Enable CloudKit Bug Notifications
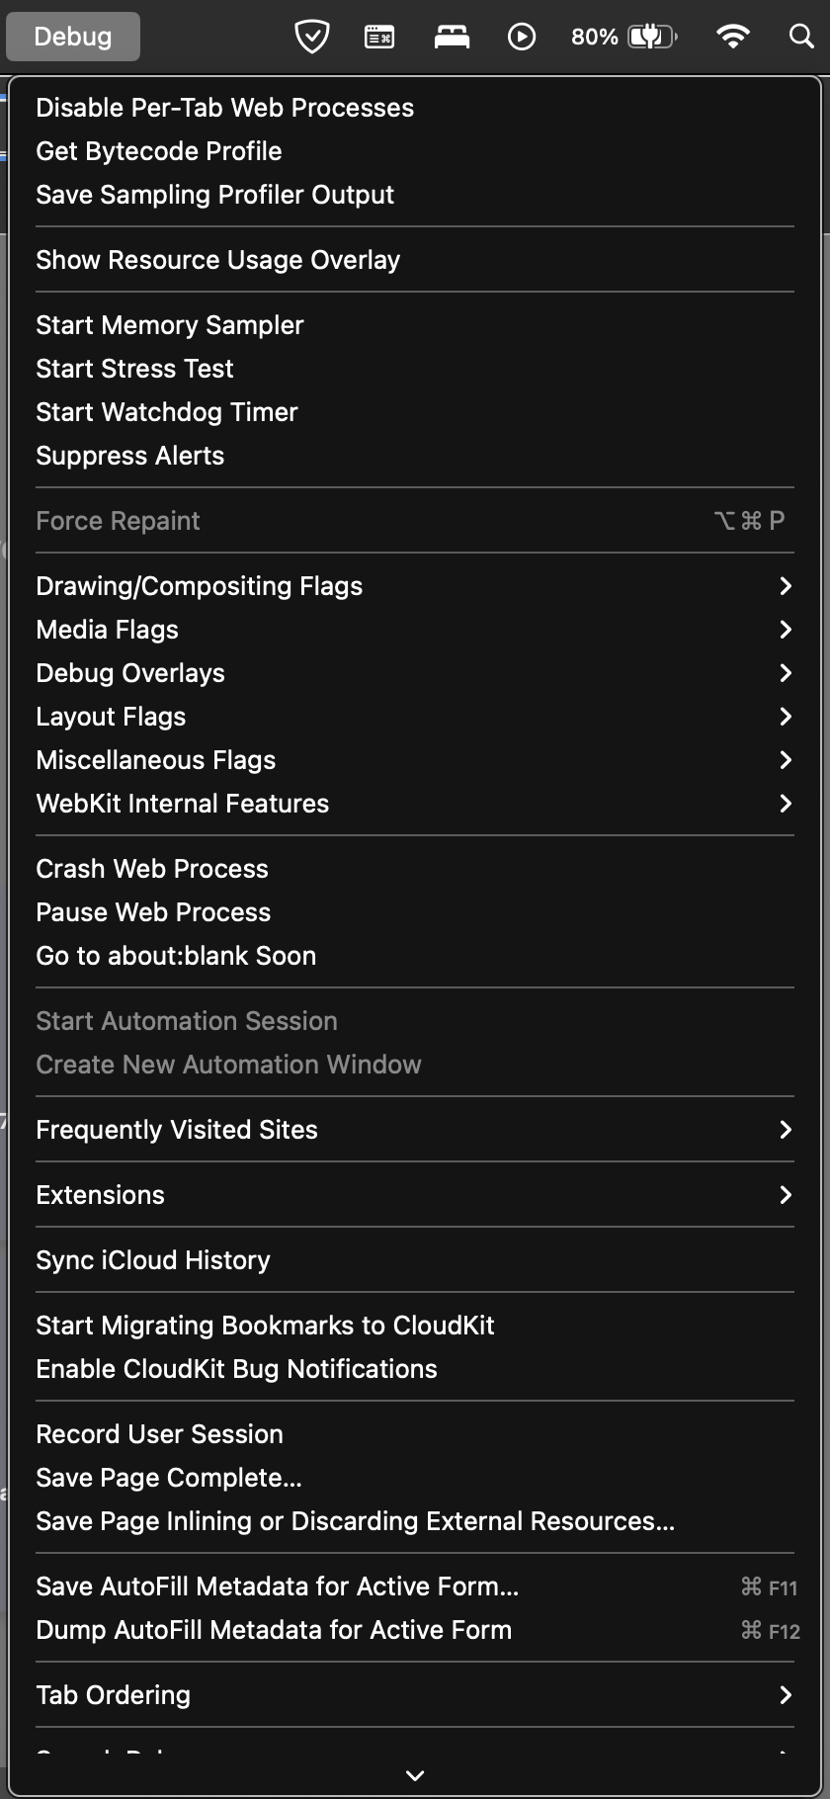This screenshot has width=830, height=1799. [236, 1369]
